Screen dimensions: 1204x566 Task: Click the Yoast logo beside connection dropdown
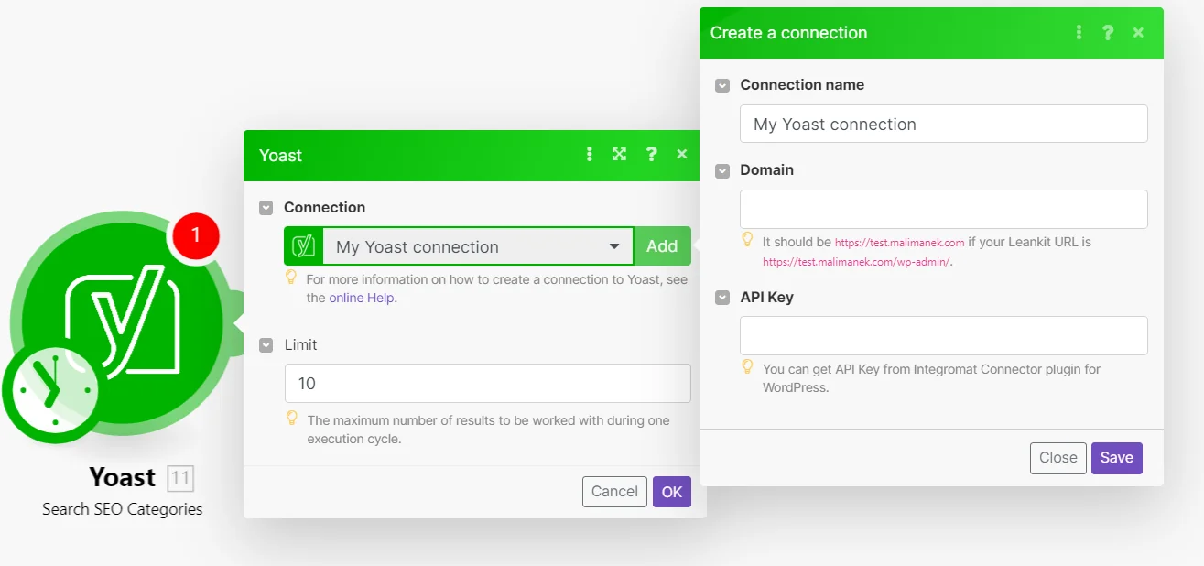point(303,246)
